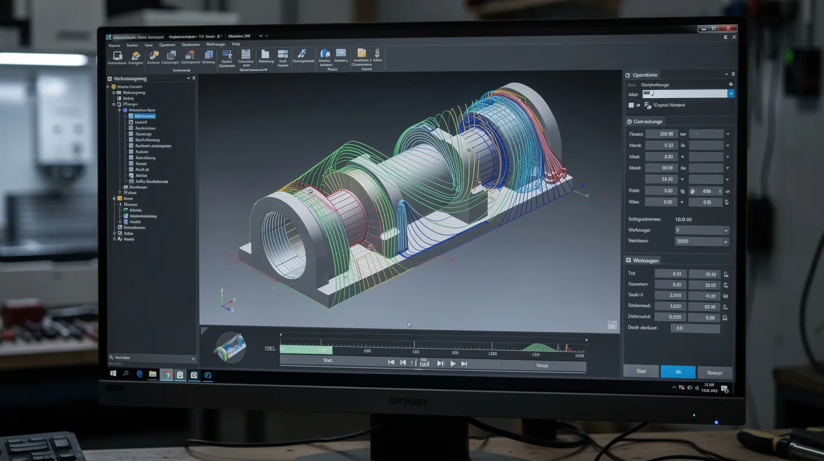Open File Explorer from the taskbar
The height and width of the screenshot is (461, 824).
tap(153, 374)
